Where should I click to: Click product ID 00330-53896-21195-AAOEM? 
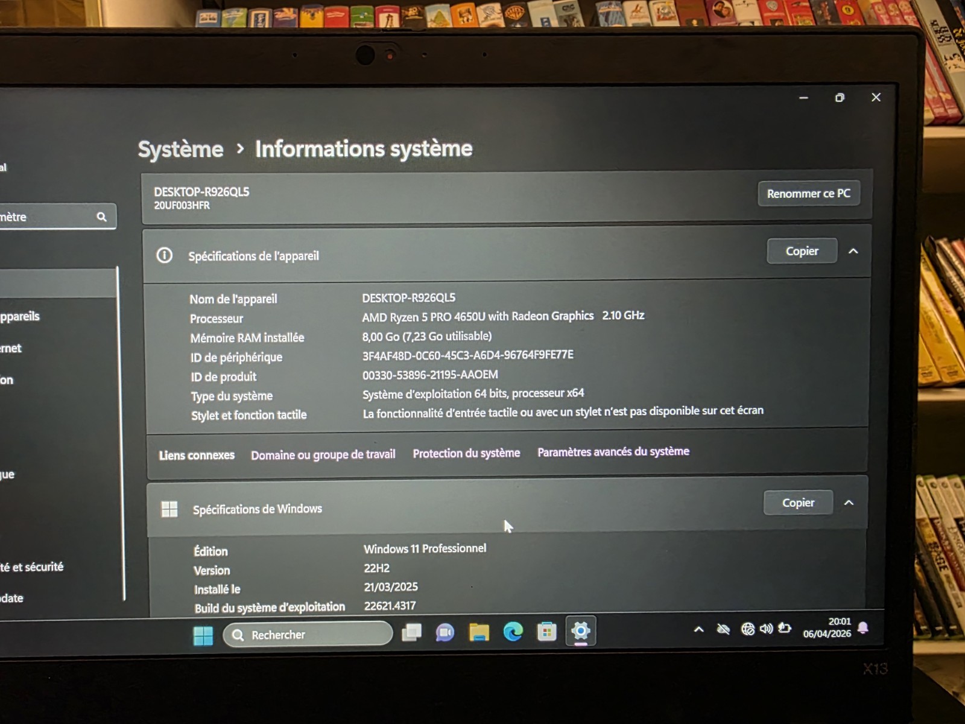[x=430, y=375]
